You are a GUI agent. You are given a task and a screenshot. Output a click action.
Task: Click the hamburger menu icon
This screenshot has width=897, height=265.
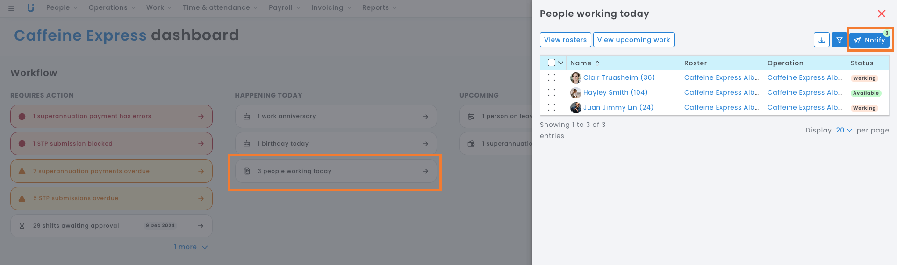pos(11,8)
